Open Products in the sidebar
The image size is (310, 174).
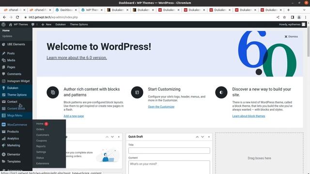[13, 131]
